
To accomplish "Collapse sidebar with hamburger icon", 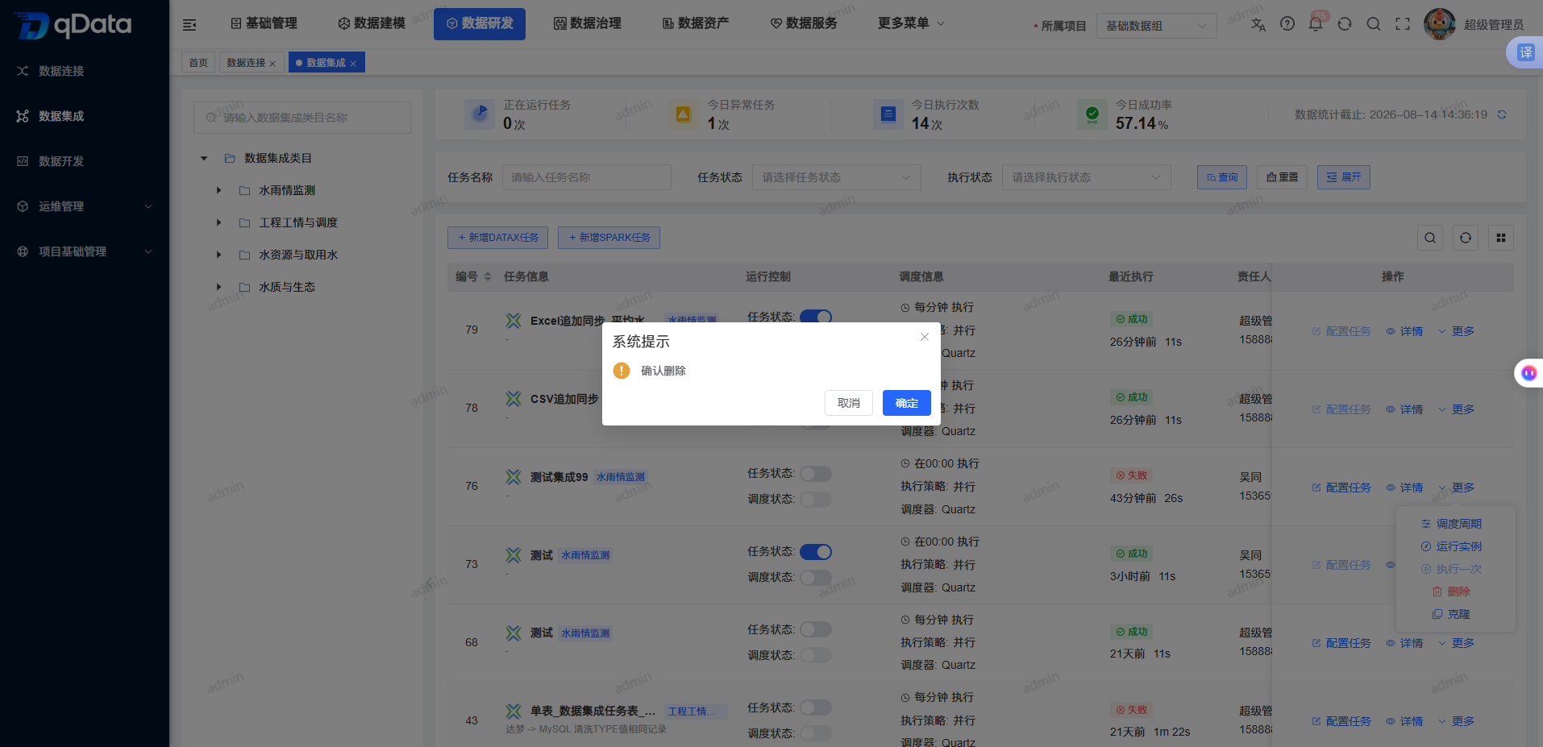I will point(189,25).
